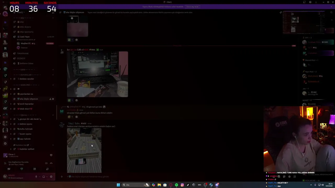The image size is (335, 188).
Task: Open the share screen control
Action: pyautogui.click(x=22, y=169)
